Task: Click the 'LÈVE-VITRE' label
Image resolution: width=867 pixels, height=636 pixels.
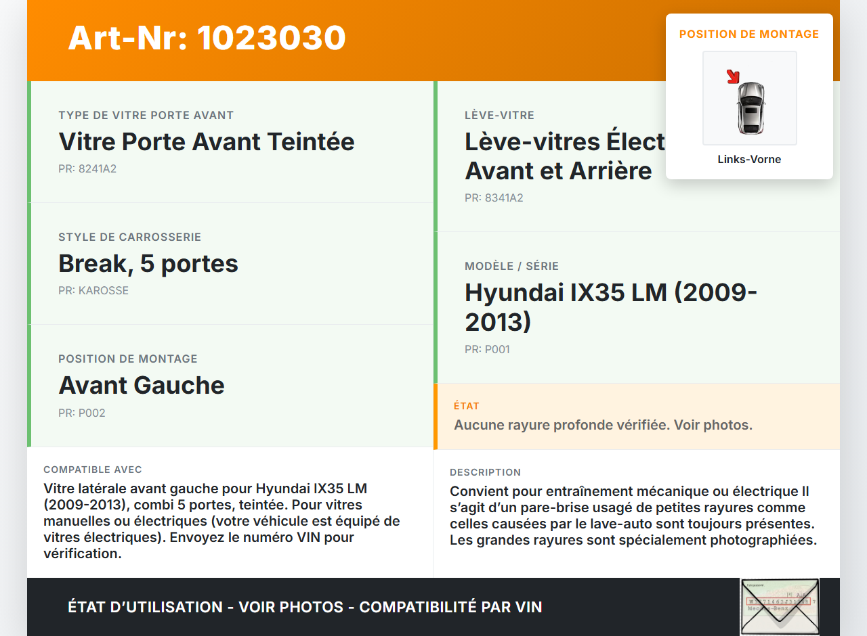Action: [500, 116]
